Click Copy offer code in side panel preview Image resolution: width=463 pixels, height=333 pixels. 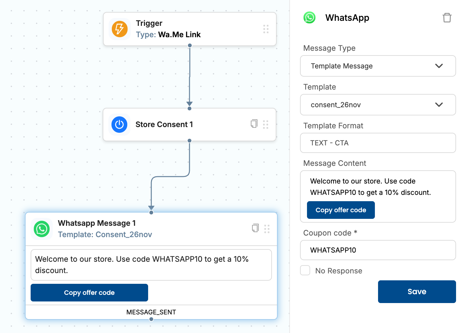pos(341,210)
